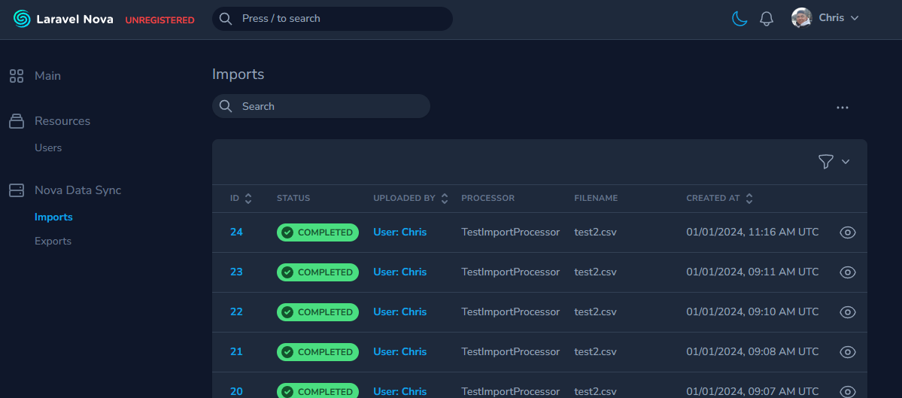Open the Exports menu item

click(x=53, y=242)
